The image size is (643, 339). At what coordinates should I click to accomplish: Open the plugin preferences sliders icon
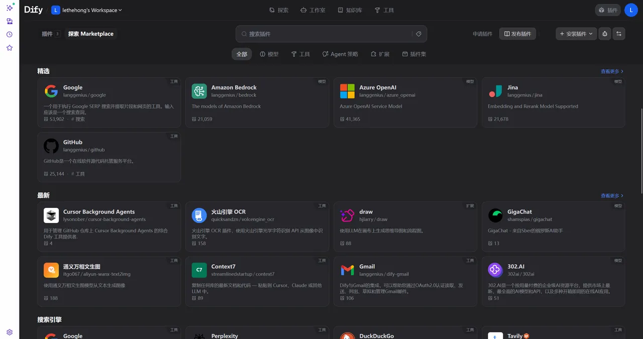pyautogui.click(x=619, y=34)
